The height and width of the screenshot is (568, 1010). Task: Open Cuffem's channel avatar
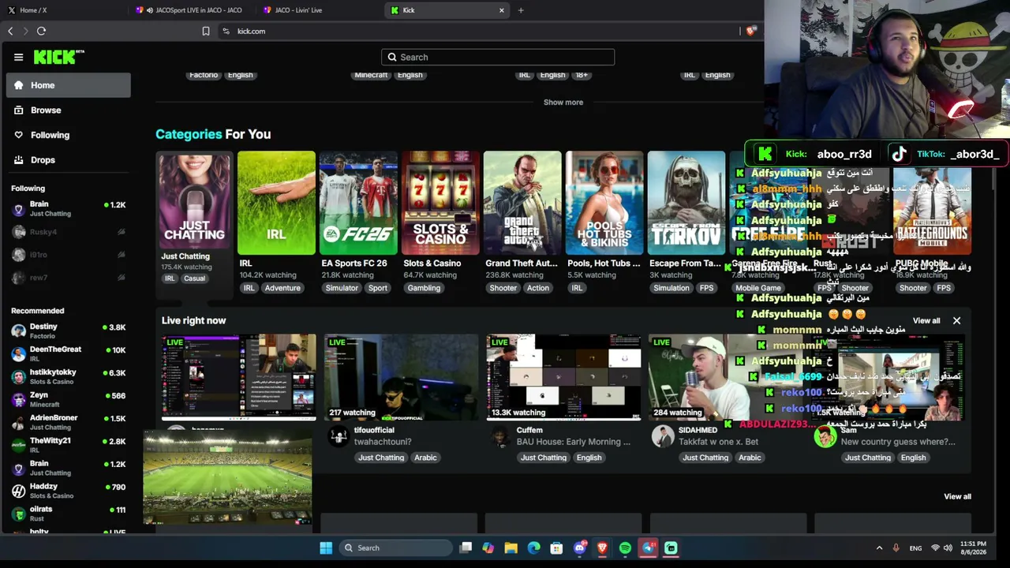[501, 436]
